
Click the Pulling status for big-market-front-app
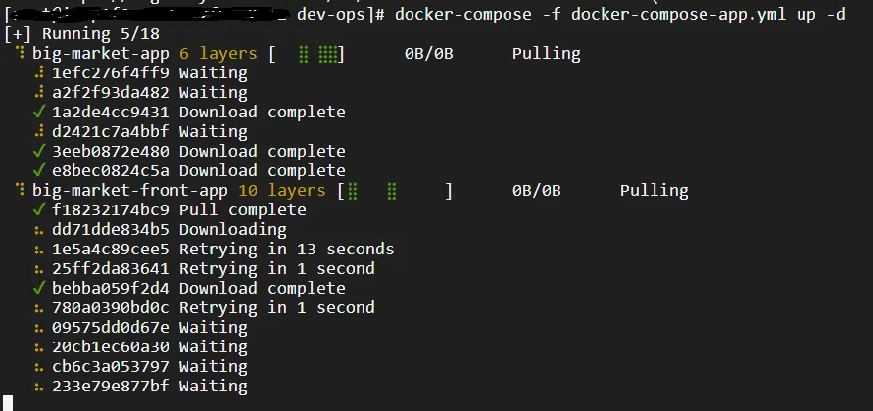654,190
